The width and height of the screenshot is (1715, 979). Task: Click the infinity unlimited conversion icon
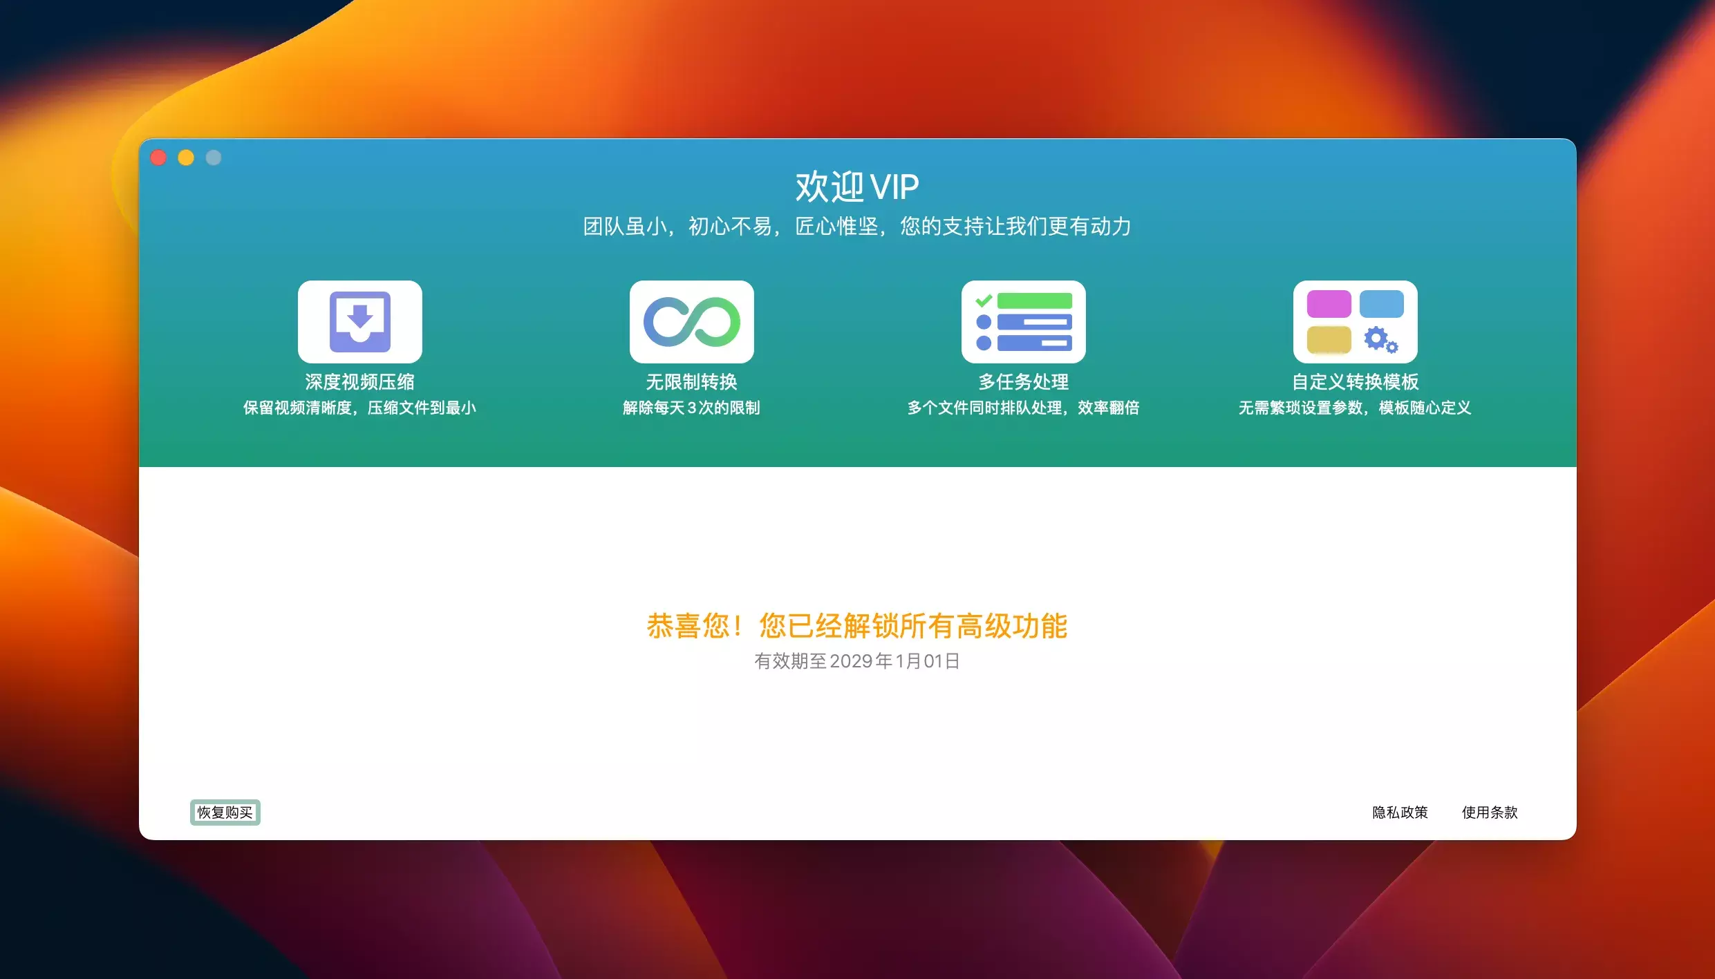pos(691,321)
